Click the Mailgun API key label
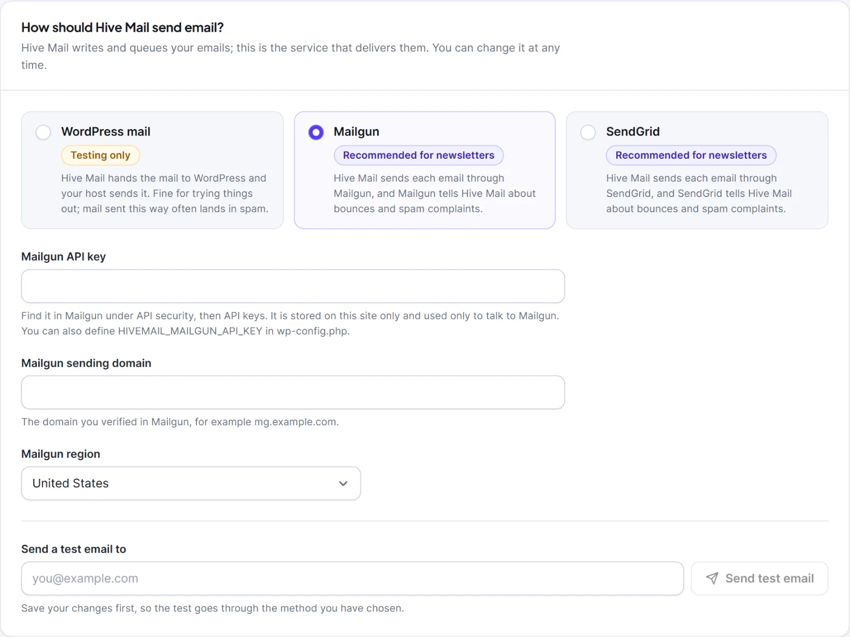Viewport: 850px width, 637px height. pos(63,257)
